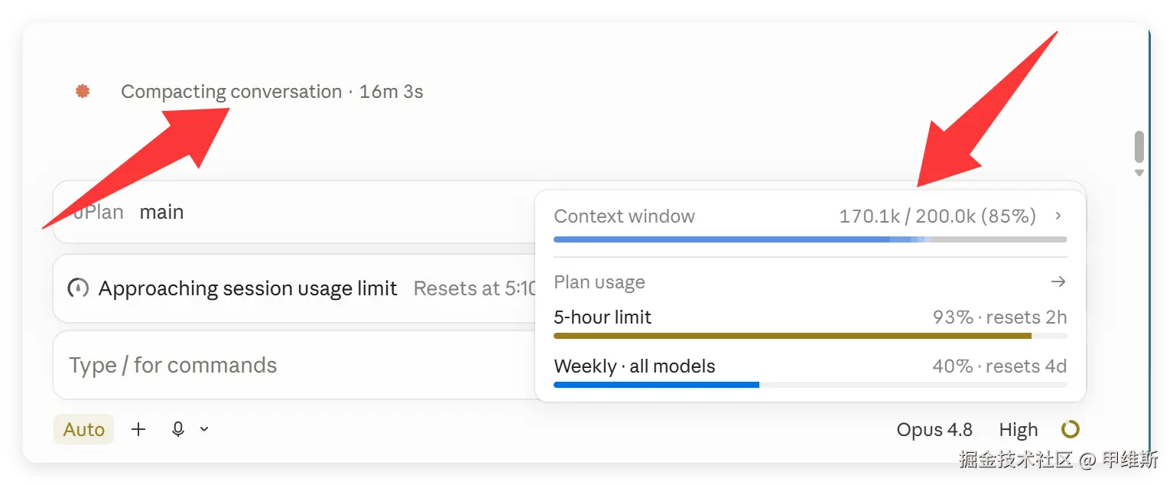The width and height of the screenshot is (1173, 485).
Task: Open the dropdown chevron beside the microphone
Action: point(204,429)
